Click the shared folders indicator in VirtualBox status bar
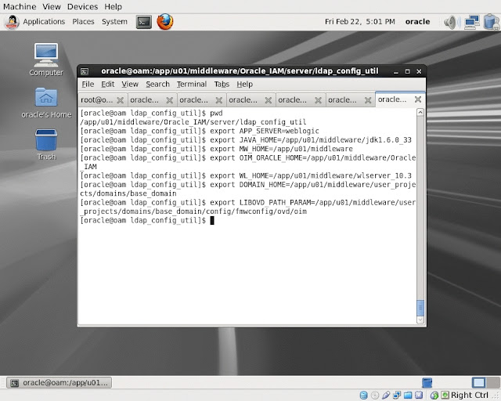The height and width of the screenshot is (401, 501). [x=408, y=396]
